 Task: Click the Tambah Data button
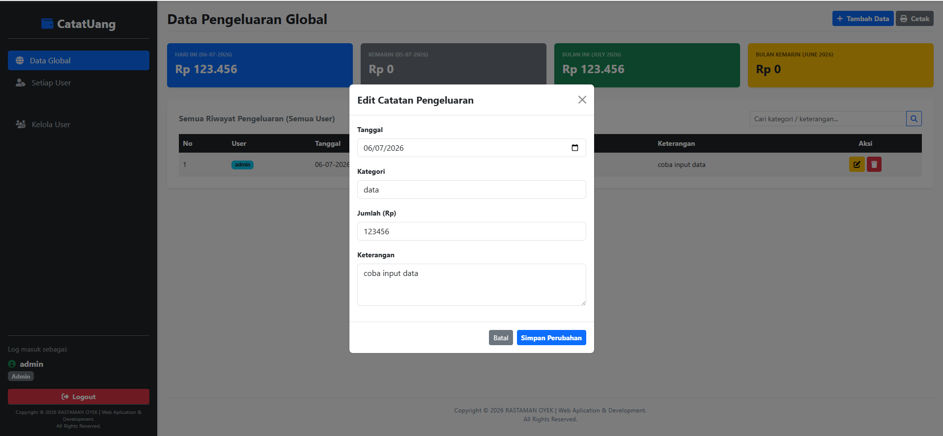pos(863,19)
